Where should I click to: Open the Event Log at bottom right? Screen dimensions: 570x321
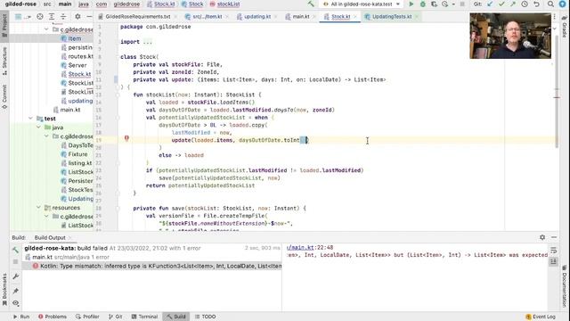(x=541, y=317)
